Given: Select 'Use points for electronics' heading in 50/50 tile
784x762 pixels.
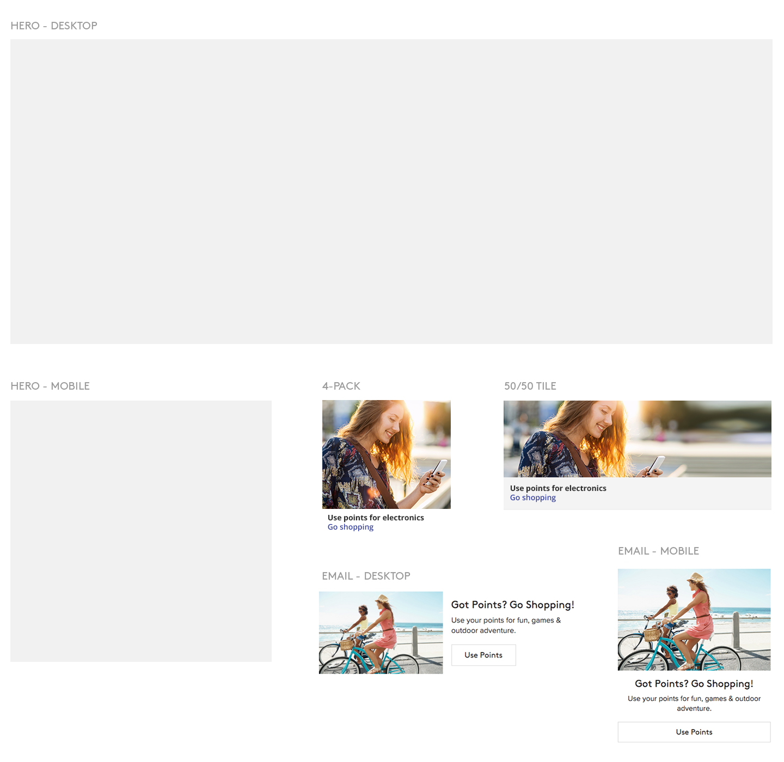Looking at the screenshot, I should click(558, 488).
